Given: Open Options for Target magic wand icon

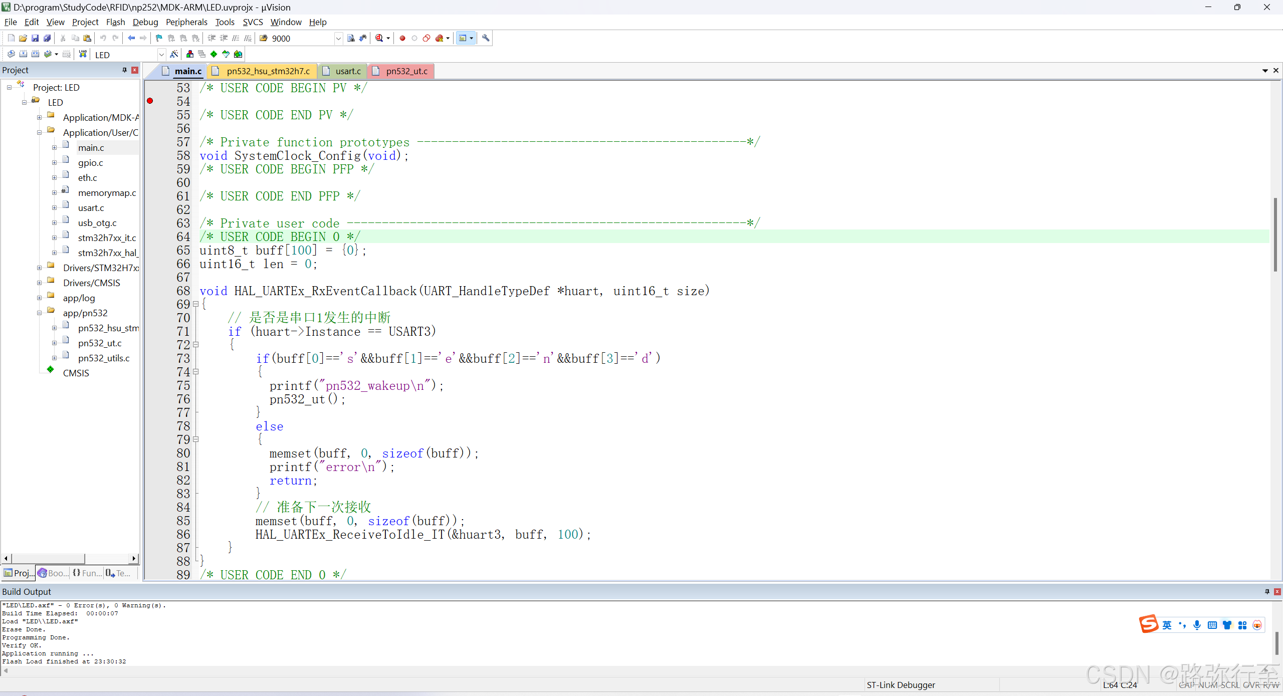Looking at the screenshot, I should 174,54.
